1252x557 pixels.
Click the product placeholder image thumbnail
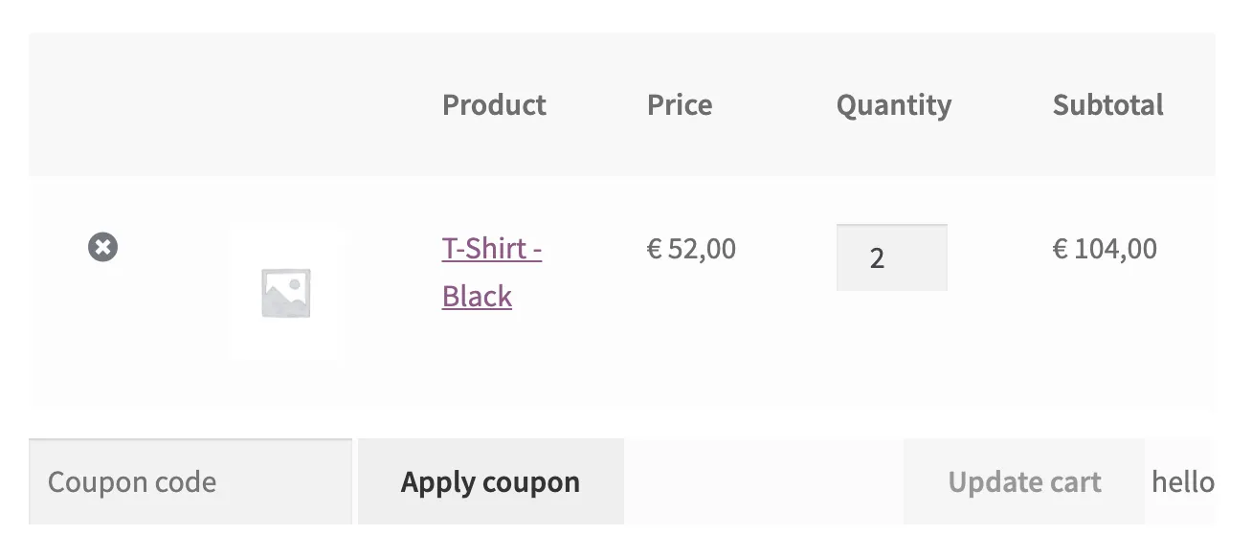[286, 293]
